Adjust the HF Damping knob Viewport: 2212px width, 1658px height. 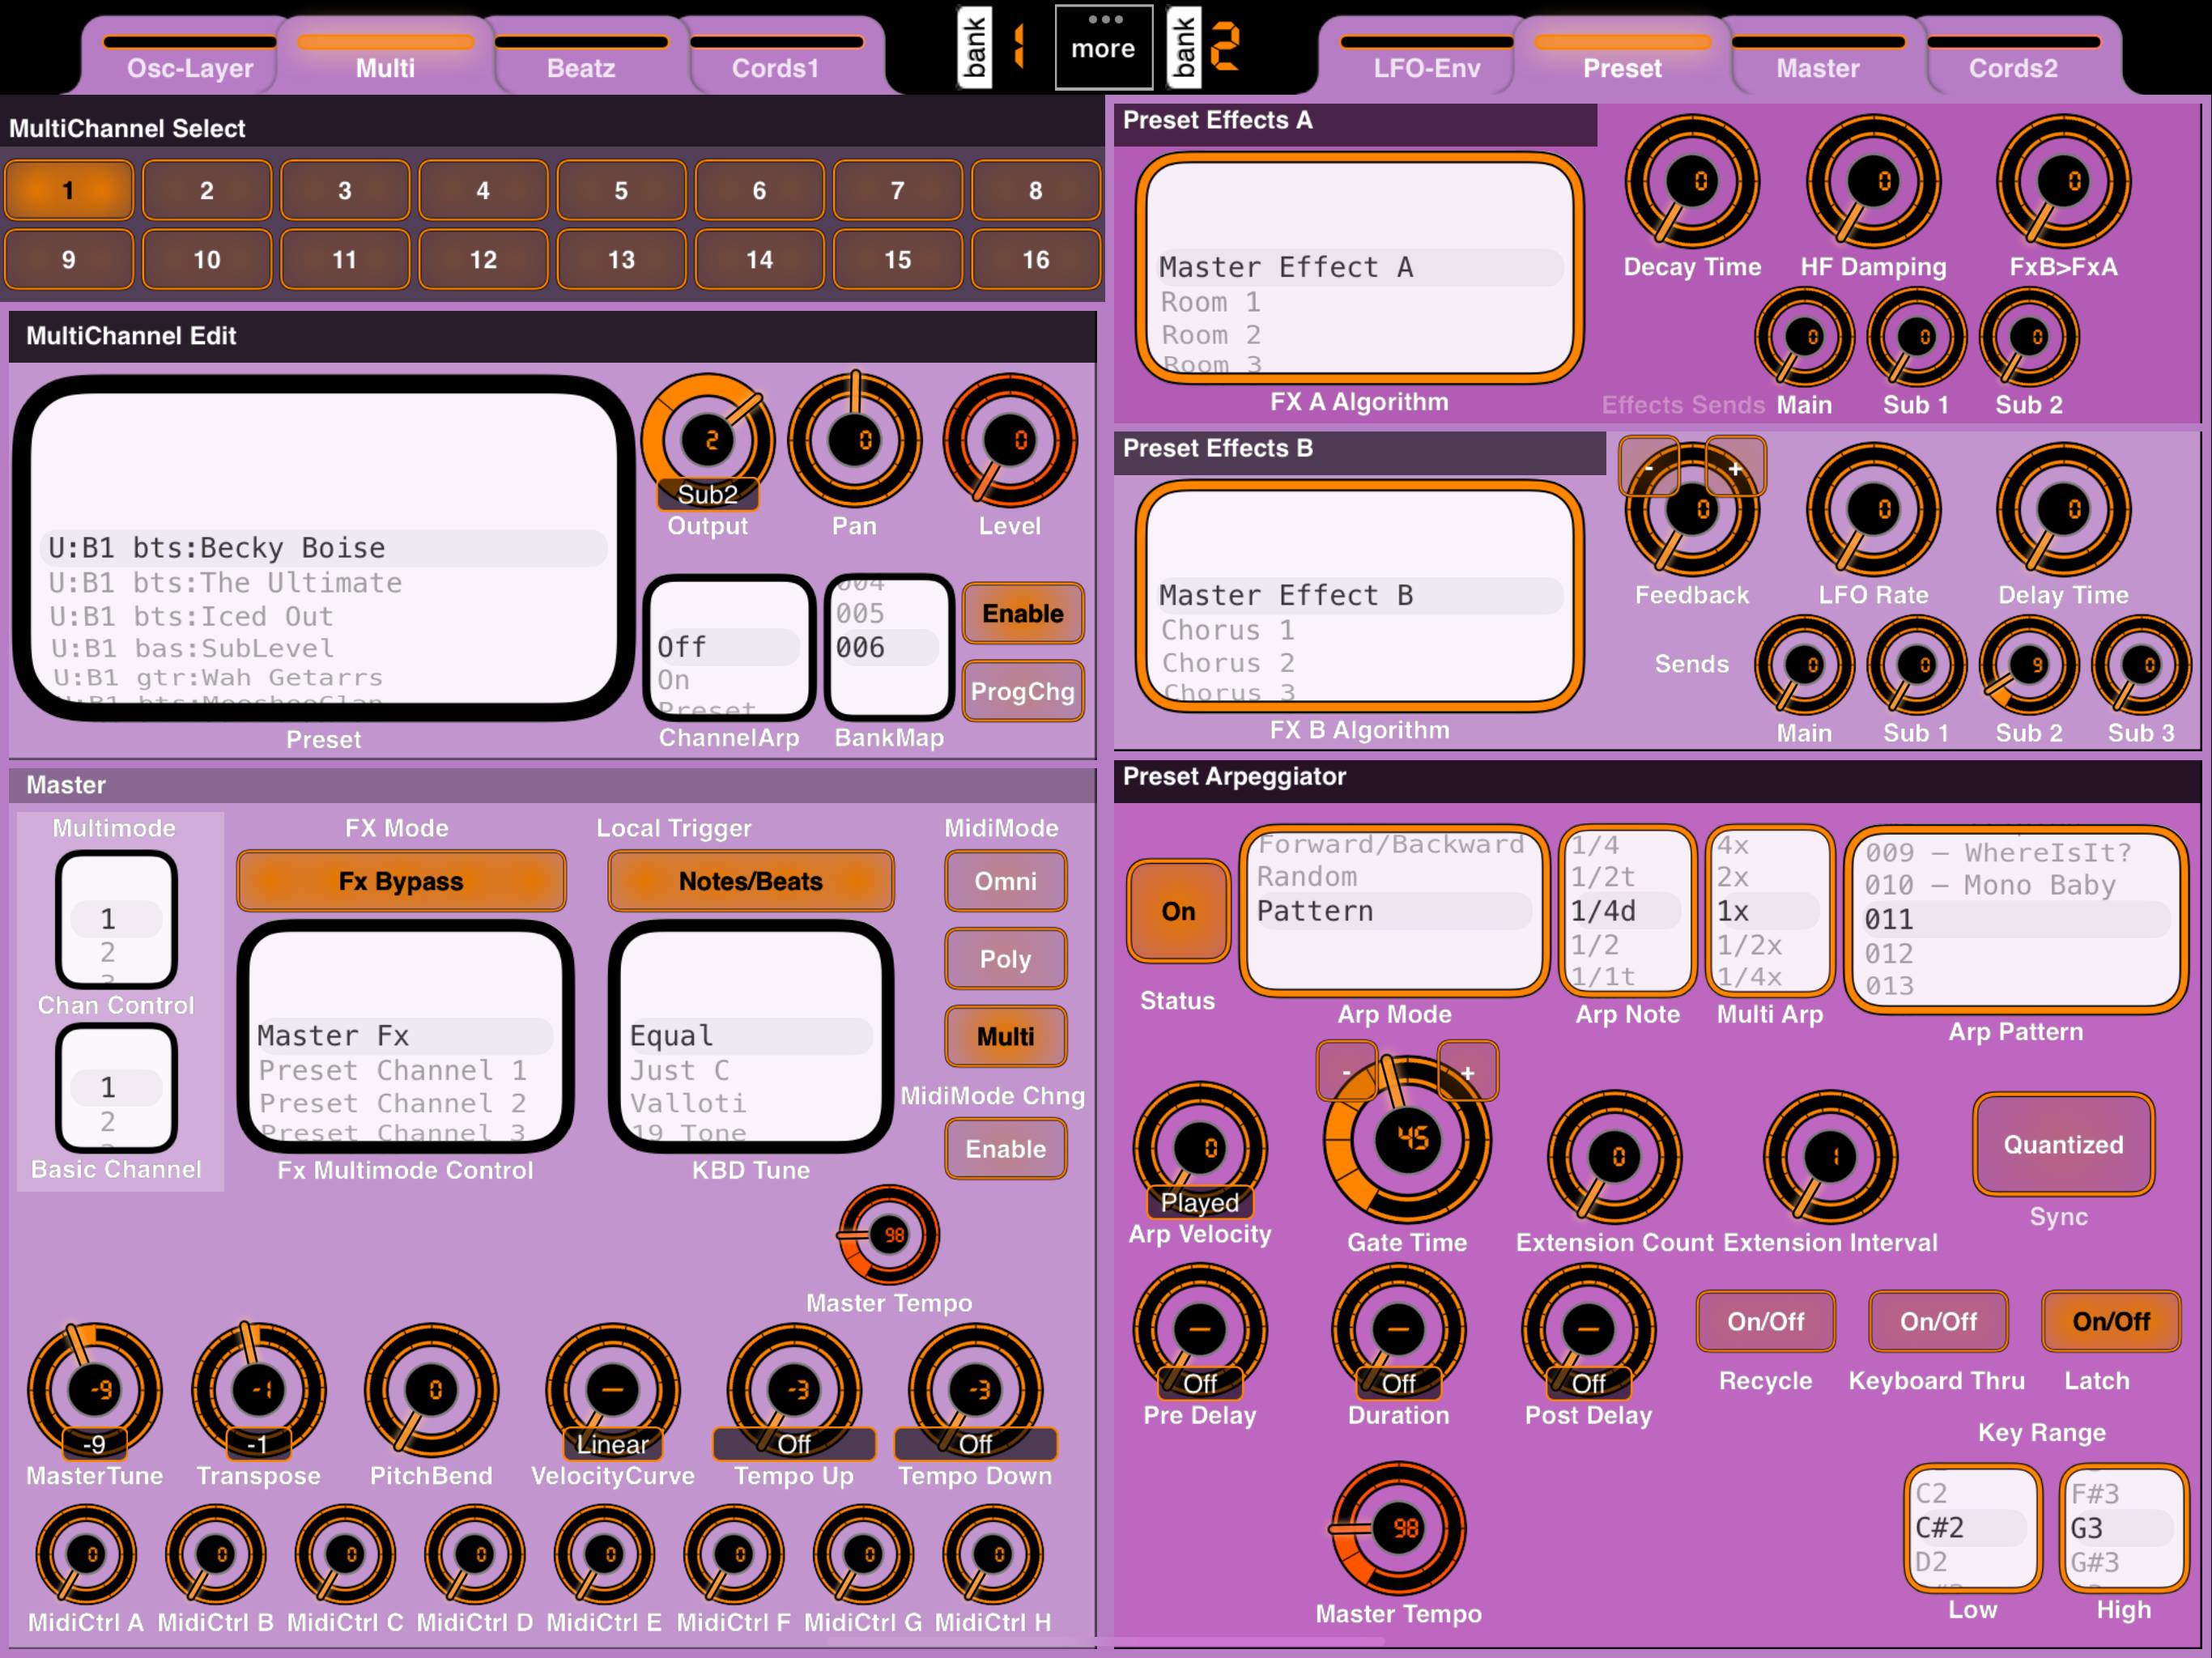[1873, 181]
